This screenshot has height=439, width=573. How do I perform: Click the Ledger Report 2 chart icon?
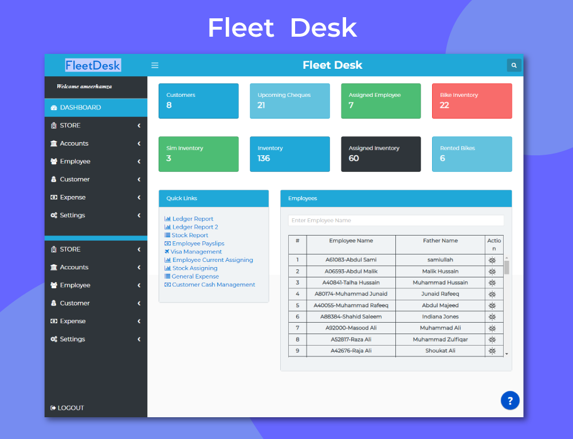click(x=167, y=227)
